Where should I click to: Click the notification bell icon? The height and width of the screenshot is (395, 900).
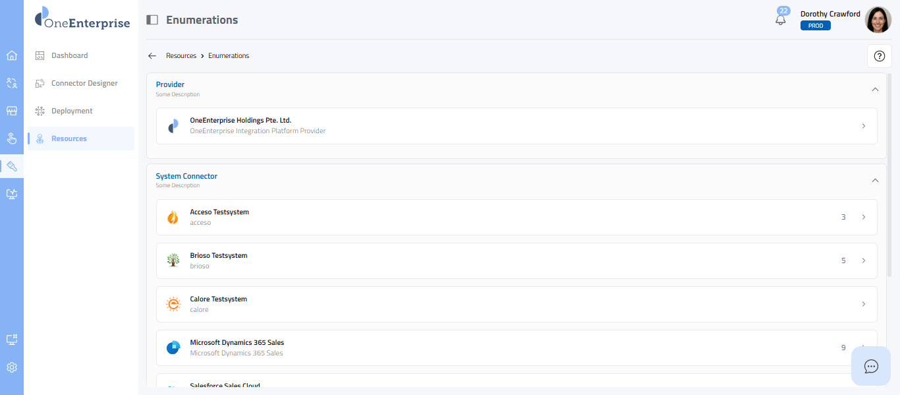coord(781,20)
